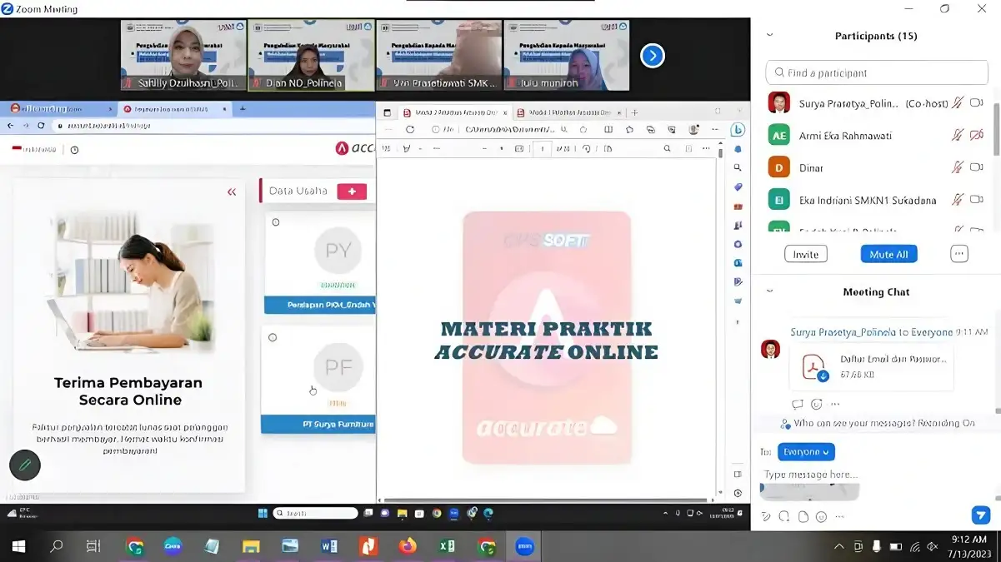Open Microsoft Word from the taskbar
The width and height of the screenshot is (1001, 562).
tap(328, 547)
